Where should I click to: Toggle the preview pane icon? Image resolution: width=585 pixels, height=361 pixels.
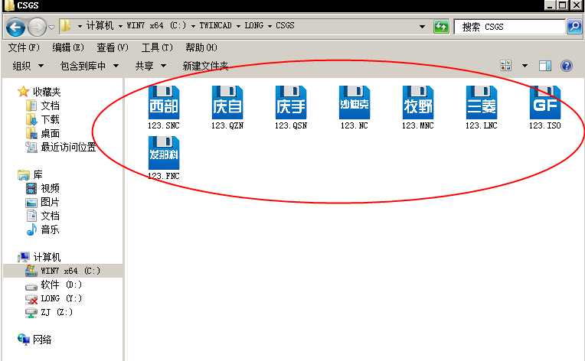[545, 66]
